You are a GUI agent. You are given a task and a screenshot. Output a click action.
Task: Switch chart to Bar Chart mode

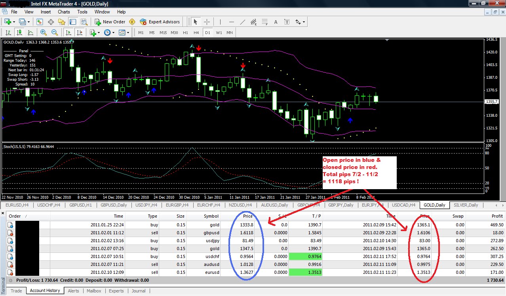click(8, 32)
